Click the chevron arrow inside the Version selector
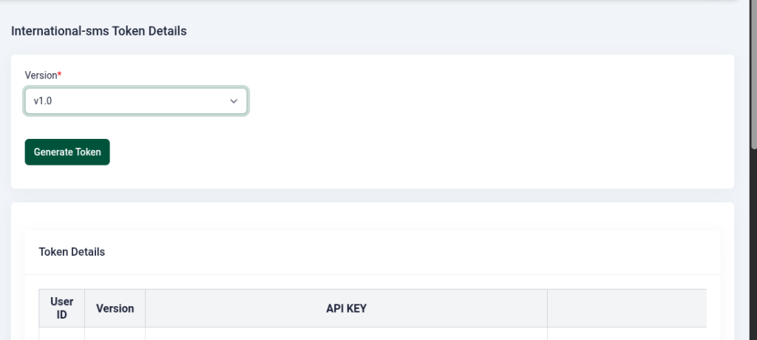 coord(234,101)
